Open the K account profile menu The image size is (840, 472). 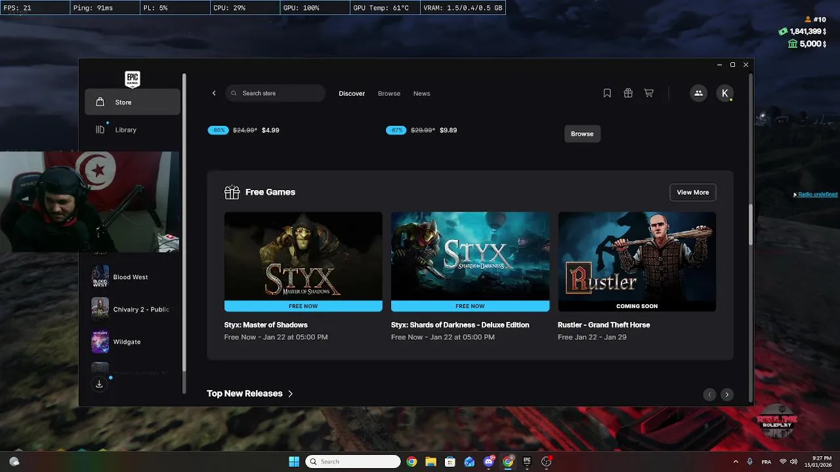724,93
